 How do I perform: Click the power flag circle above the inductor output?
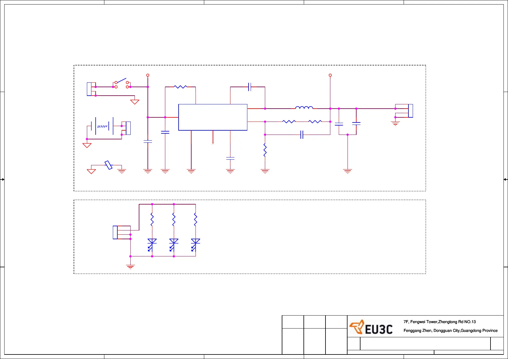pyautogui.click(x=330, y=75)
